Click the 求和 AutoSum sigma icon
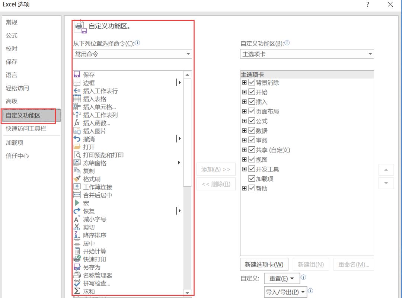 (77, 291)
